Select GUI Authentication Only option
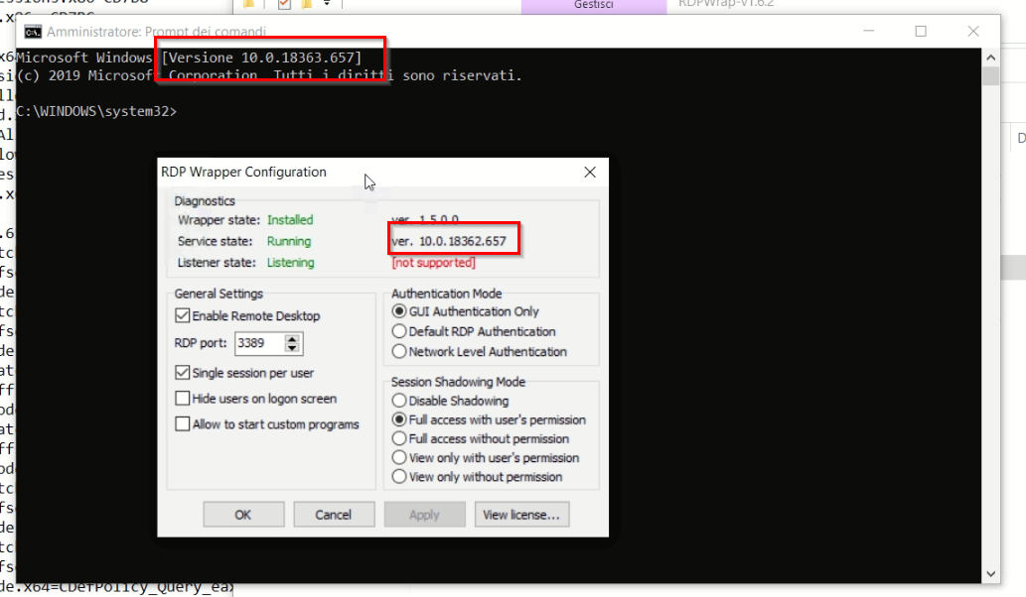 (x=398, y=311)
